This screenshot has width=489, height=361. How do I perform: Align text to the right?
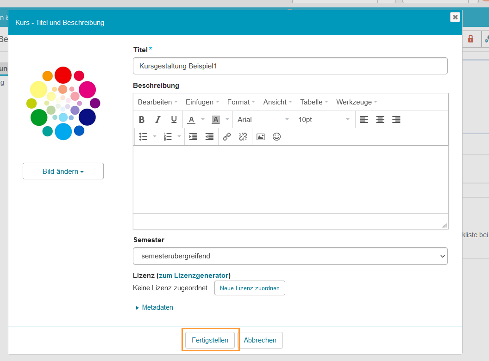point(396,120)
